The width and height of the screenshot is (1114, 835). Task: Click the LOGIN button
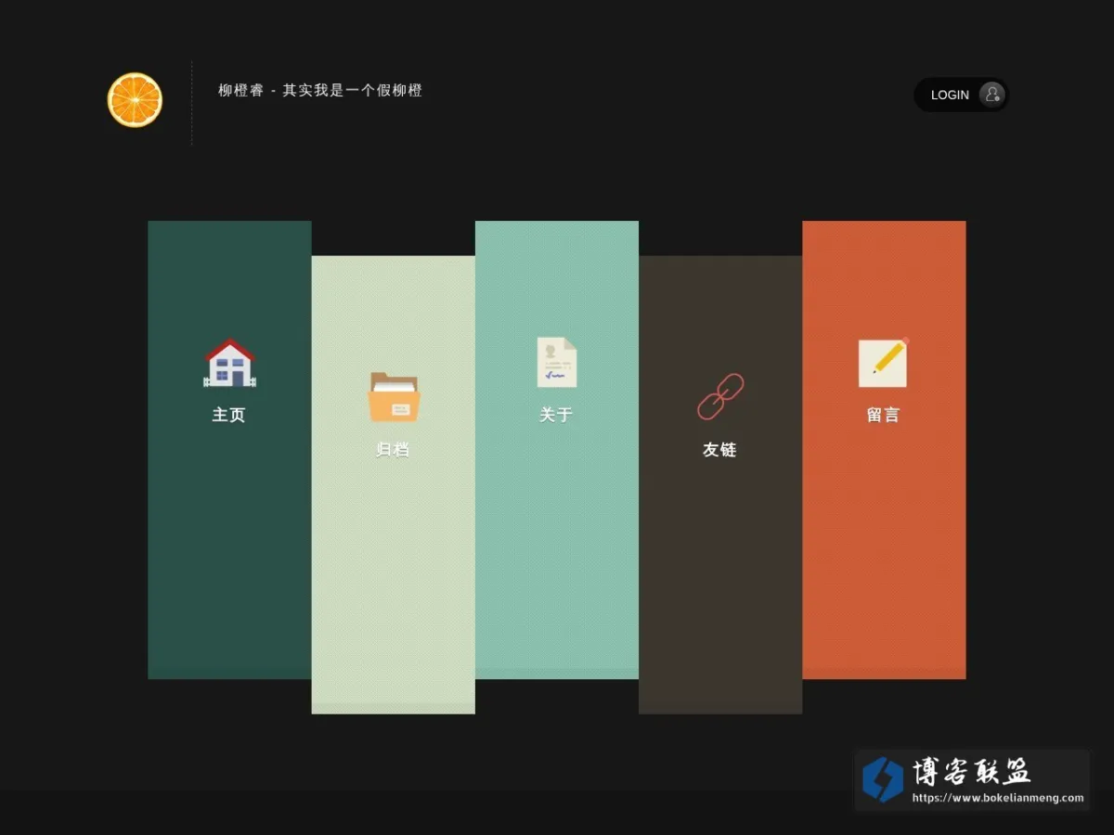tap(961, 95)
